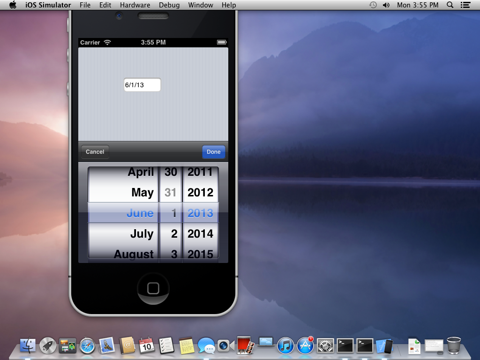Open the Edit menu
The height and width of the screenshot is (360, 480).
point(105,5)
